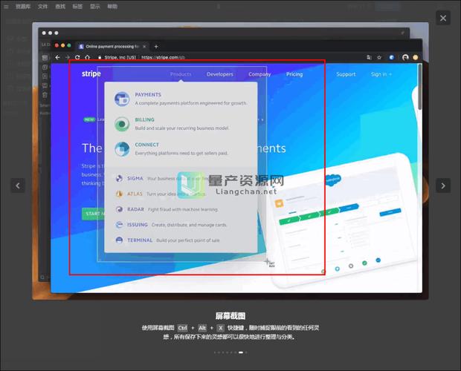Click the ISSUING product icon
The width and height of the screenshot is (461, 371).
pos(119,225)
